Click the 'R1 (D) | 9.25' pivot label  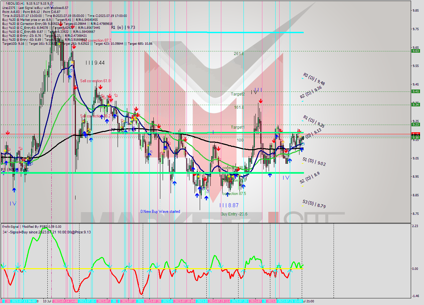[314, 121]
